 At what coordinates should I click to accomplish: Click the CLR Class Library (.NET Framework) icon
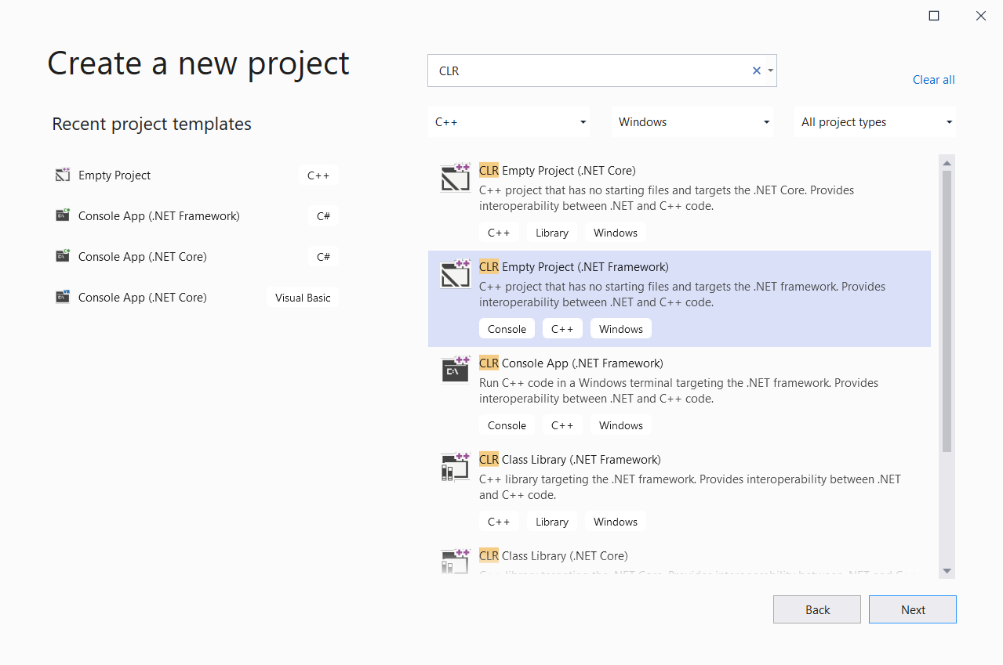pyautogui.click(x=455, y=468)
